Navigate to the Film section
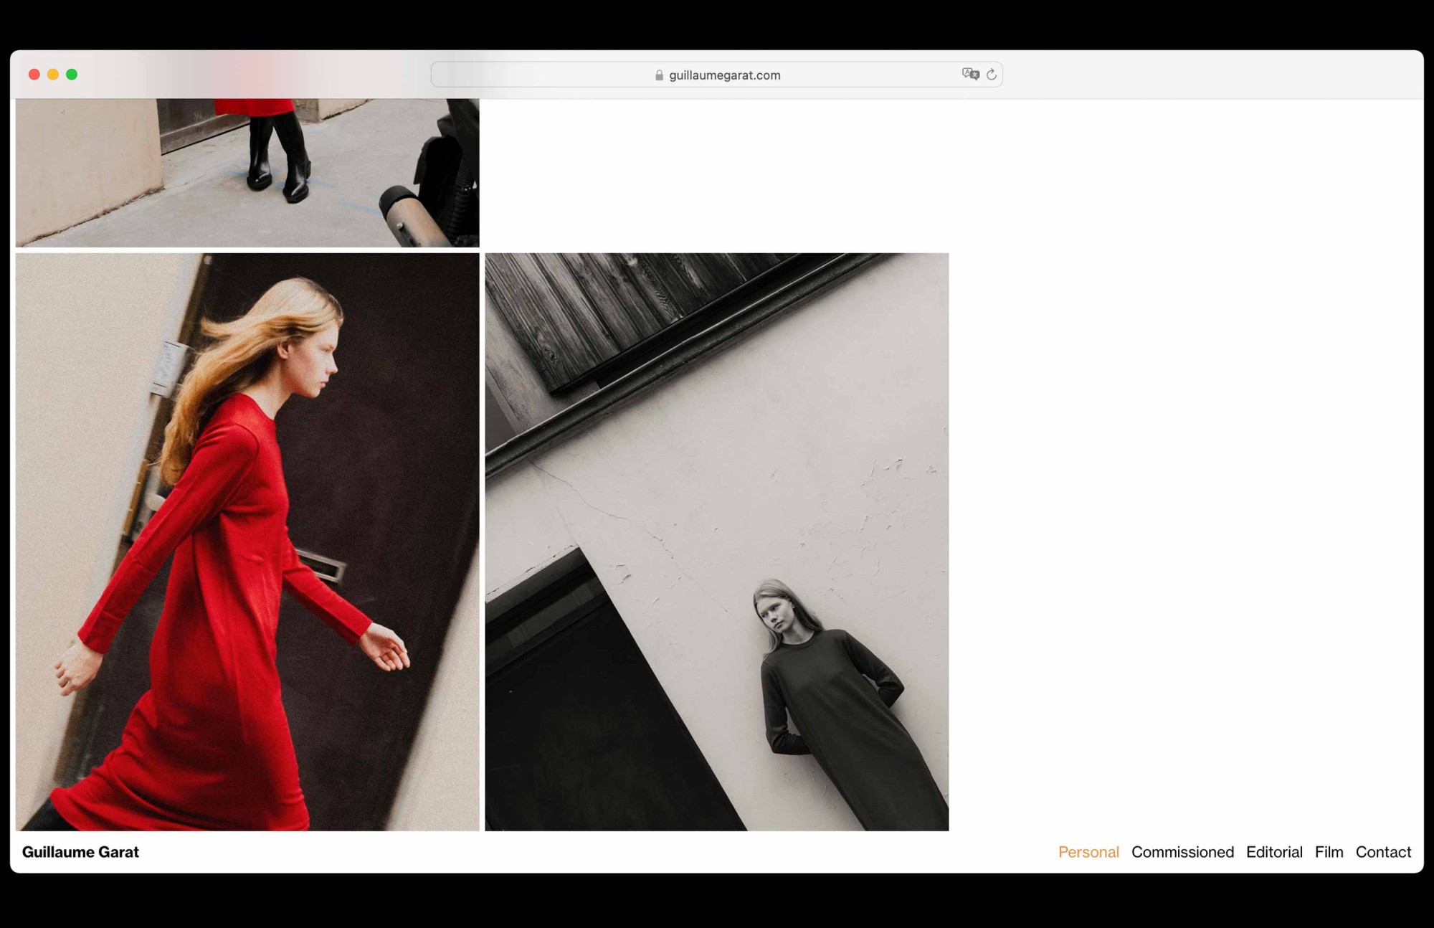The image size is (1434, 928). point(1329,852)
